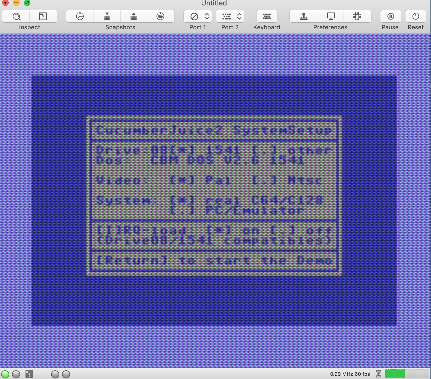Viewport: 431px width, 379px height.
Task: Click the green power LED in status bar
Action: [5, 374]
